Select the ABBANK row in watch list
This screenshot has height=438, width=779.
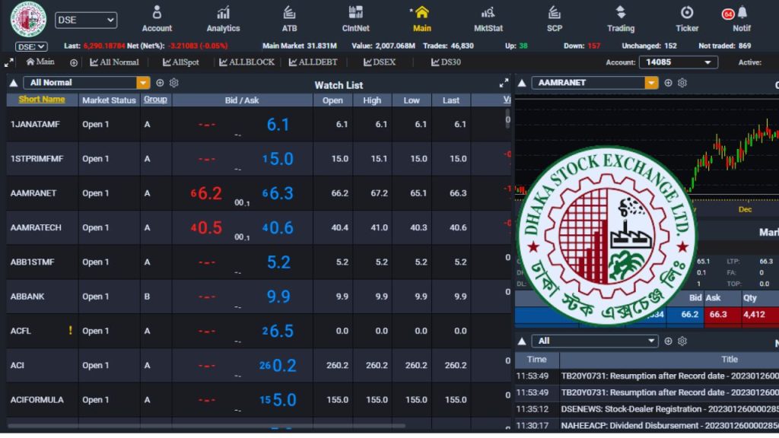coord(27,297)
